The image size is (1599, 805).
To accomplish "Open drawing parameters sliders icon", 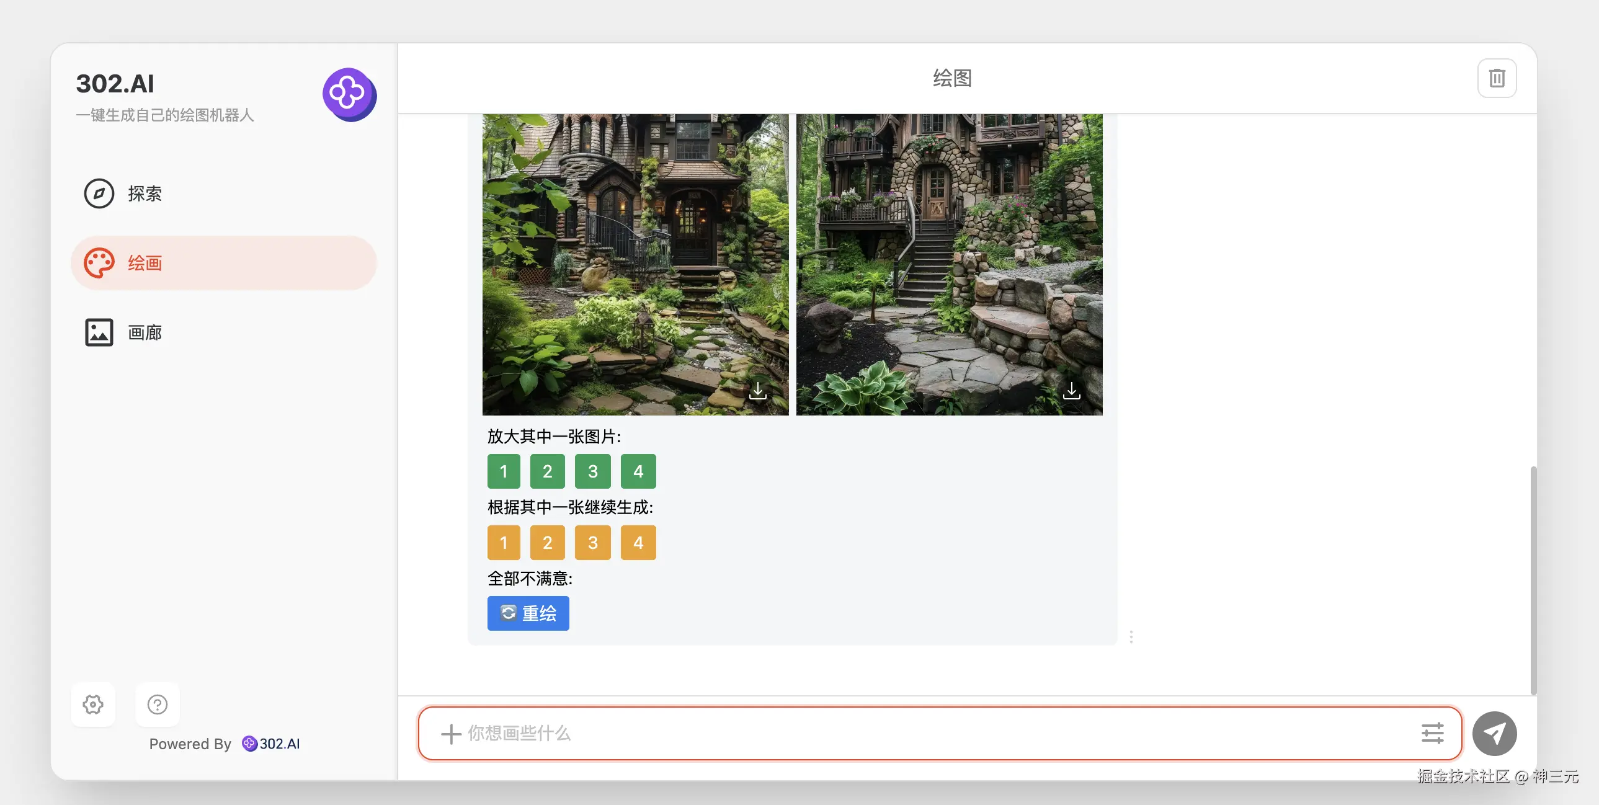I will pyautogui.click(x=1432, y=733).
